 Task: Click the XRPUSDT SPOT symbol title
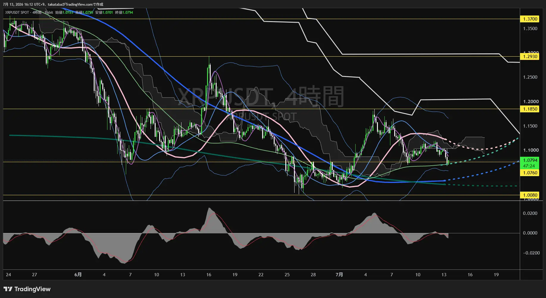pyautogui.click(x=17, y=13)
